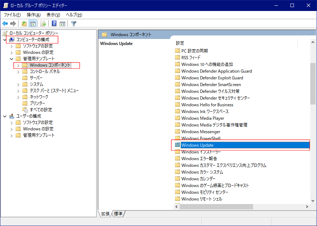
Task: Toggle the console tree pane icon
Action: coord(33,24)
